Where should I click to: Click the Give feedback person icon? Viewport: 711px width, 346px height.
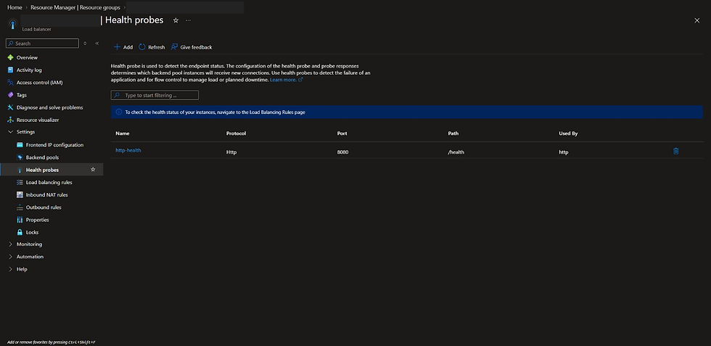[174, 46]
